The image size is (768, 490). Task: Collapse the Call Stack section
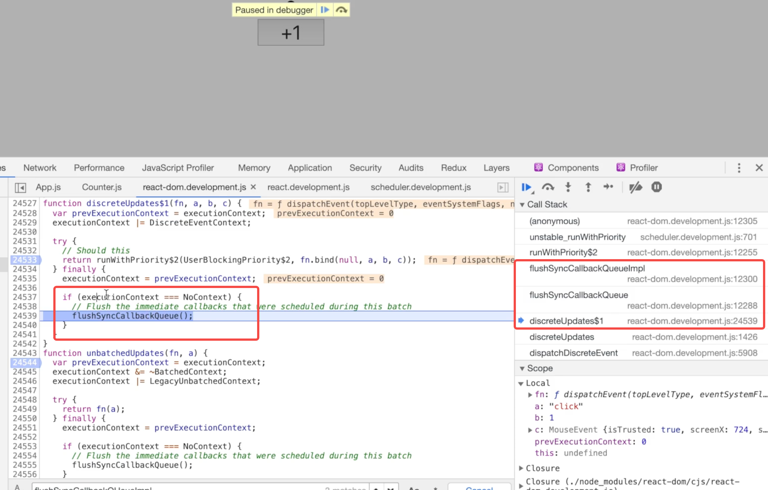tap(522, 205)
